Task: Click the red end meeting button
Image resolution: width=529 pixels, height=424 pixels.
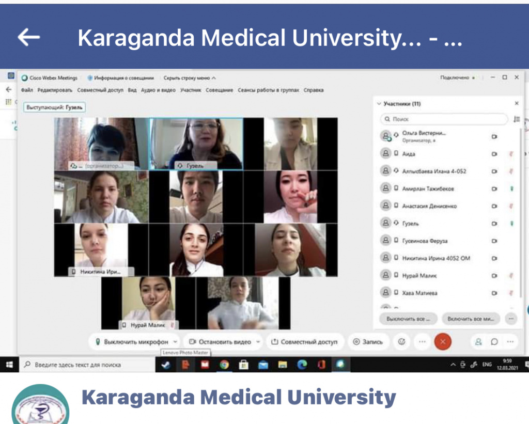Action: (x=443, y=341)
